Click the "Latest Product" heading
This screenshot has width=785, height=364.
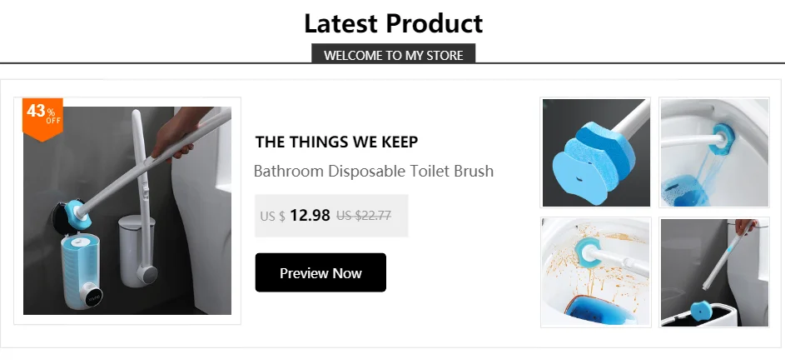pyautogui.click(x=393, y=22)
